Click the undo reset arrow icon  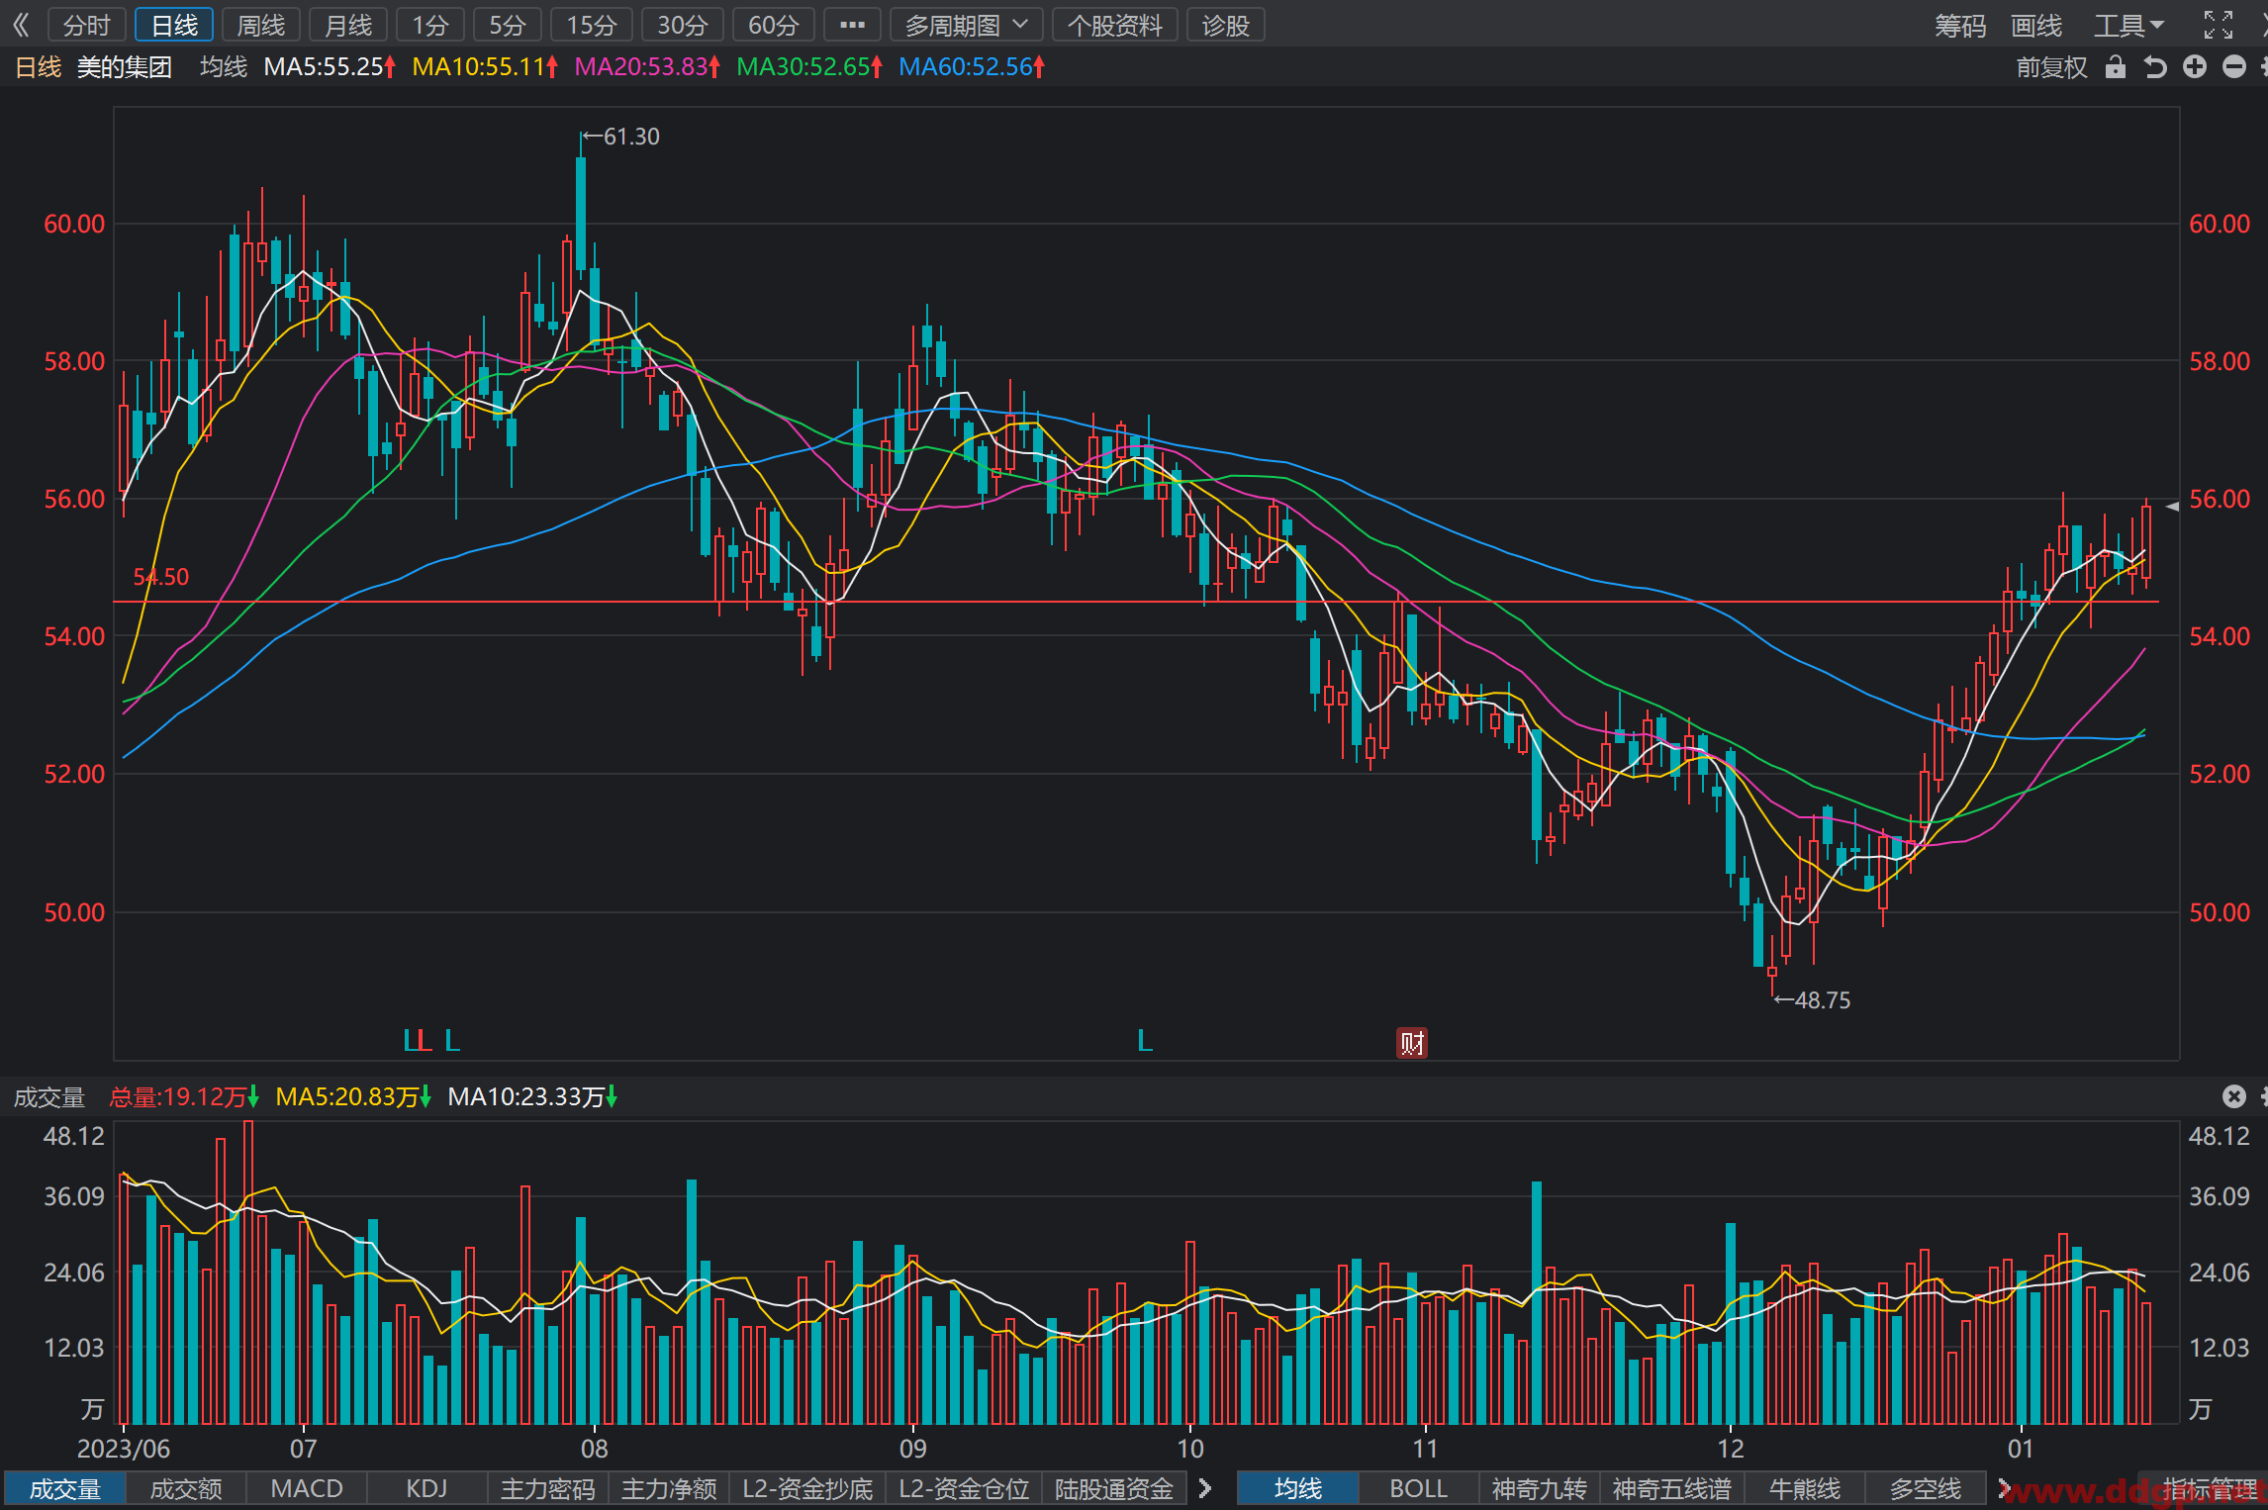pos(2154,67)
